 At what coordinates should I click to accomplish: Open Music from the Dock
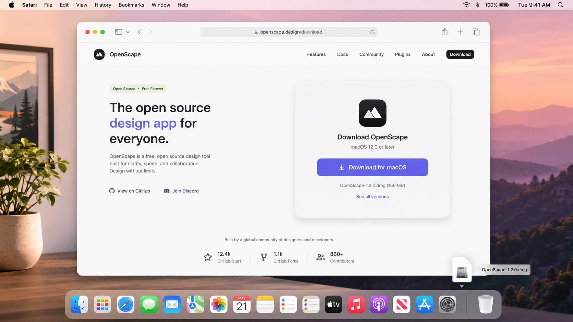coord(356,304)
